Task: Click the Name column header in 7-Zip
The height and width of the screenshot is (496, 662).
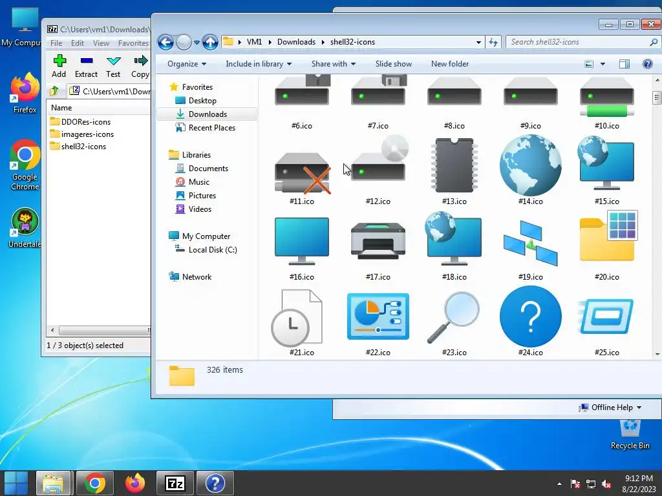Action: [98, 108]
